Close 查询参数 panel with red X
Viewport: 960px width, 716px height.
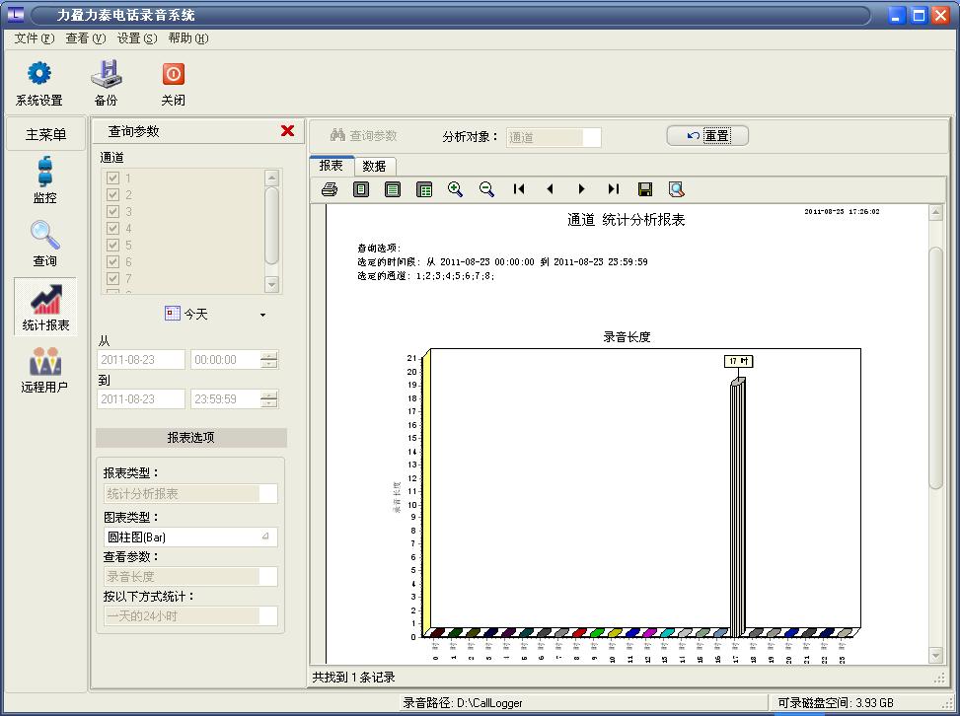(x=287, y=131)
